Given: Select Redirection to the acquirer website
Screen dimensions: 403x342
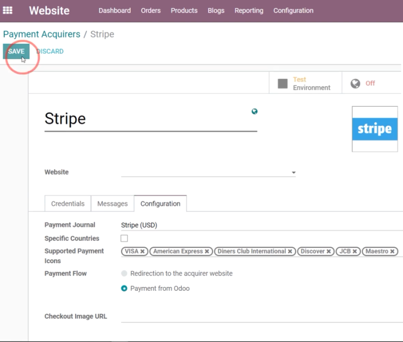Looking at the screenshot, I should click(124, 273).
